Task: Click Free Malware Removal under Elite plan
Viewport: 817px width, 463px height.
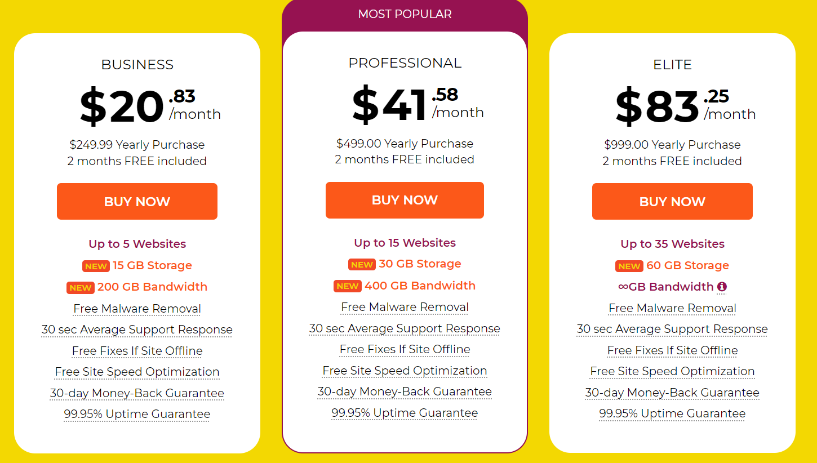Action: [x=672, y=308]
